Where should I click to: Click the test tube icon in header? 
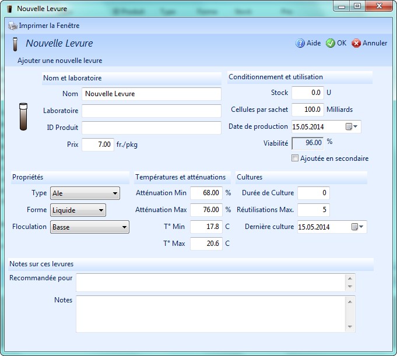(15, 44)
